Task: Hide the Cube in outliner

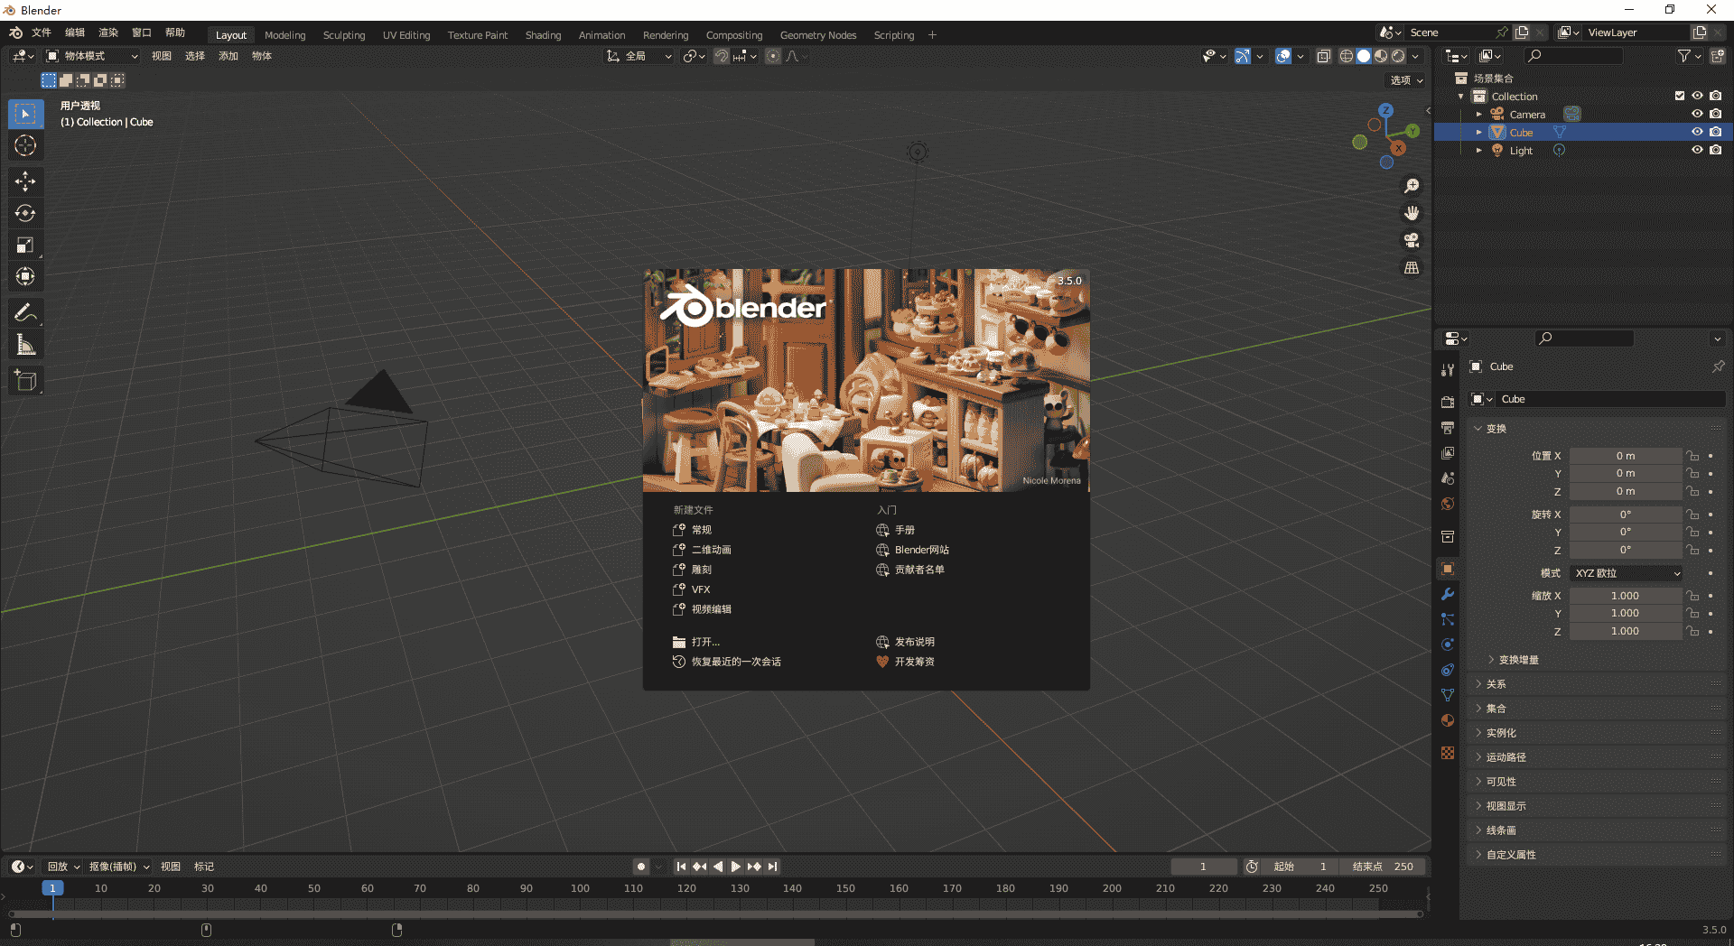Action: [1697, 132]
